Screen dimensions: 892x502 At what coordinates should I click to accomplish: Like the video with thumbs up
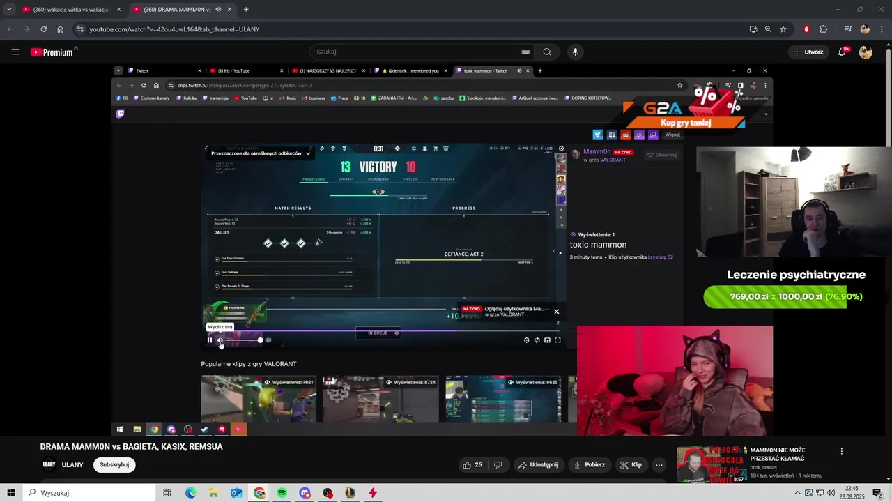tap(472, 464)
